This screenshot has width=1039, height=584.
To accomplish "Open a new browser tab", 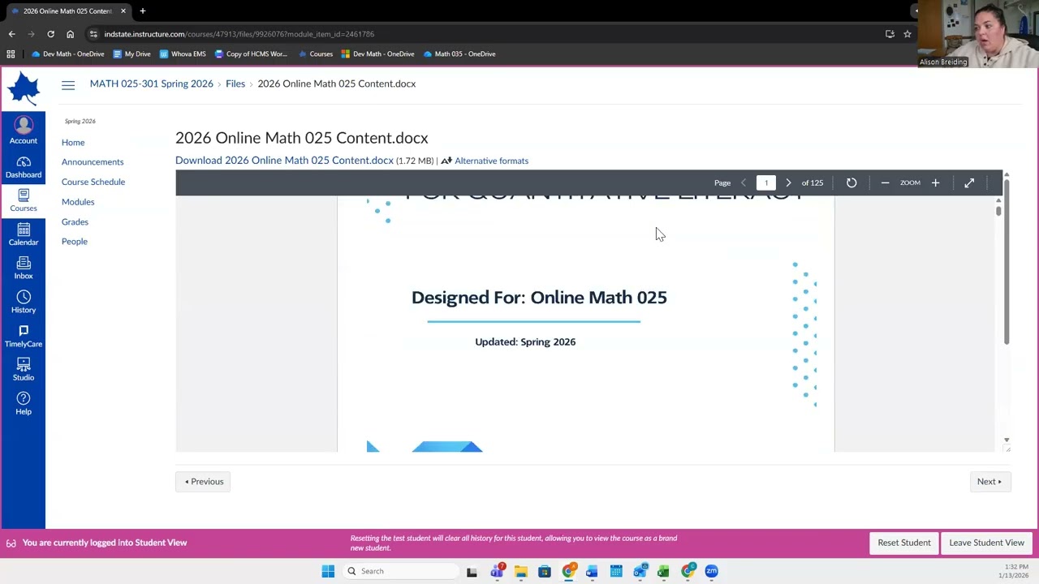I will tap(142, 11).
